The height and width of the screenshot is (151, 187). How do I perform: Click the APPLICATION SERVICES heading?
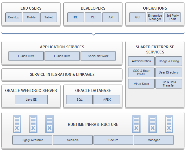pyautogui.click(x=62, y=47)
